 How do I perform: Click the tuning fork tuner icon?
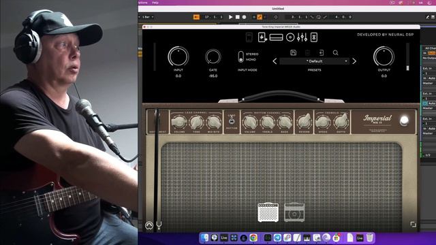coord(159,225)
